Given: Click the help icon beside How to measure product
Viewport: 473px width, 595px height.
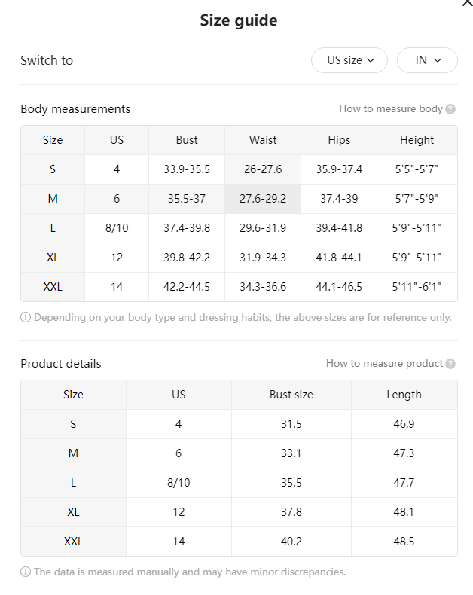Looking at the screenshot, I should pos(450,364).
